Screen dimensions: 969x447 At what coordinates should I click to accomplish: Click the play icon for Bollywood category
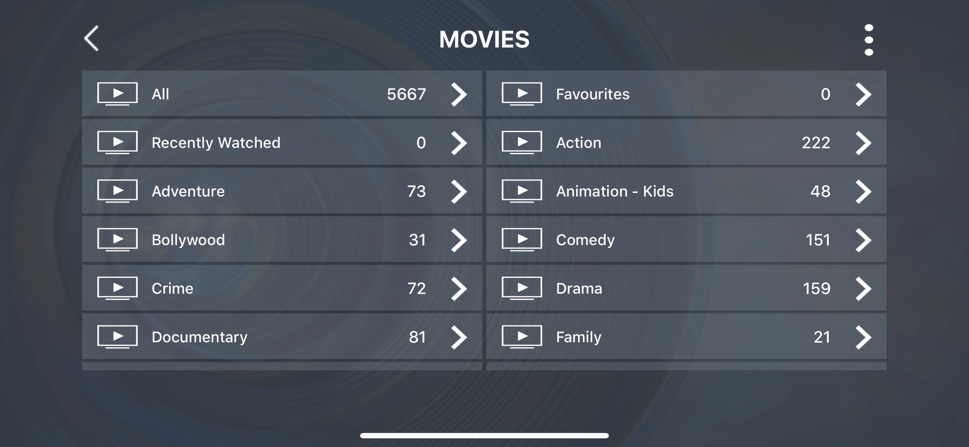point(118,240)
